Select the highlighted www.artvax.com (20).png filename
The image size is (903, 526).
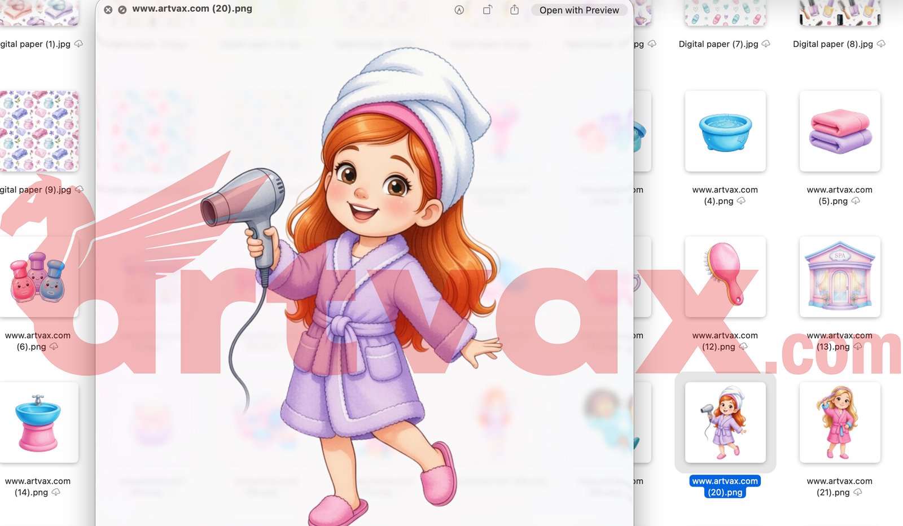coord(725,486)
